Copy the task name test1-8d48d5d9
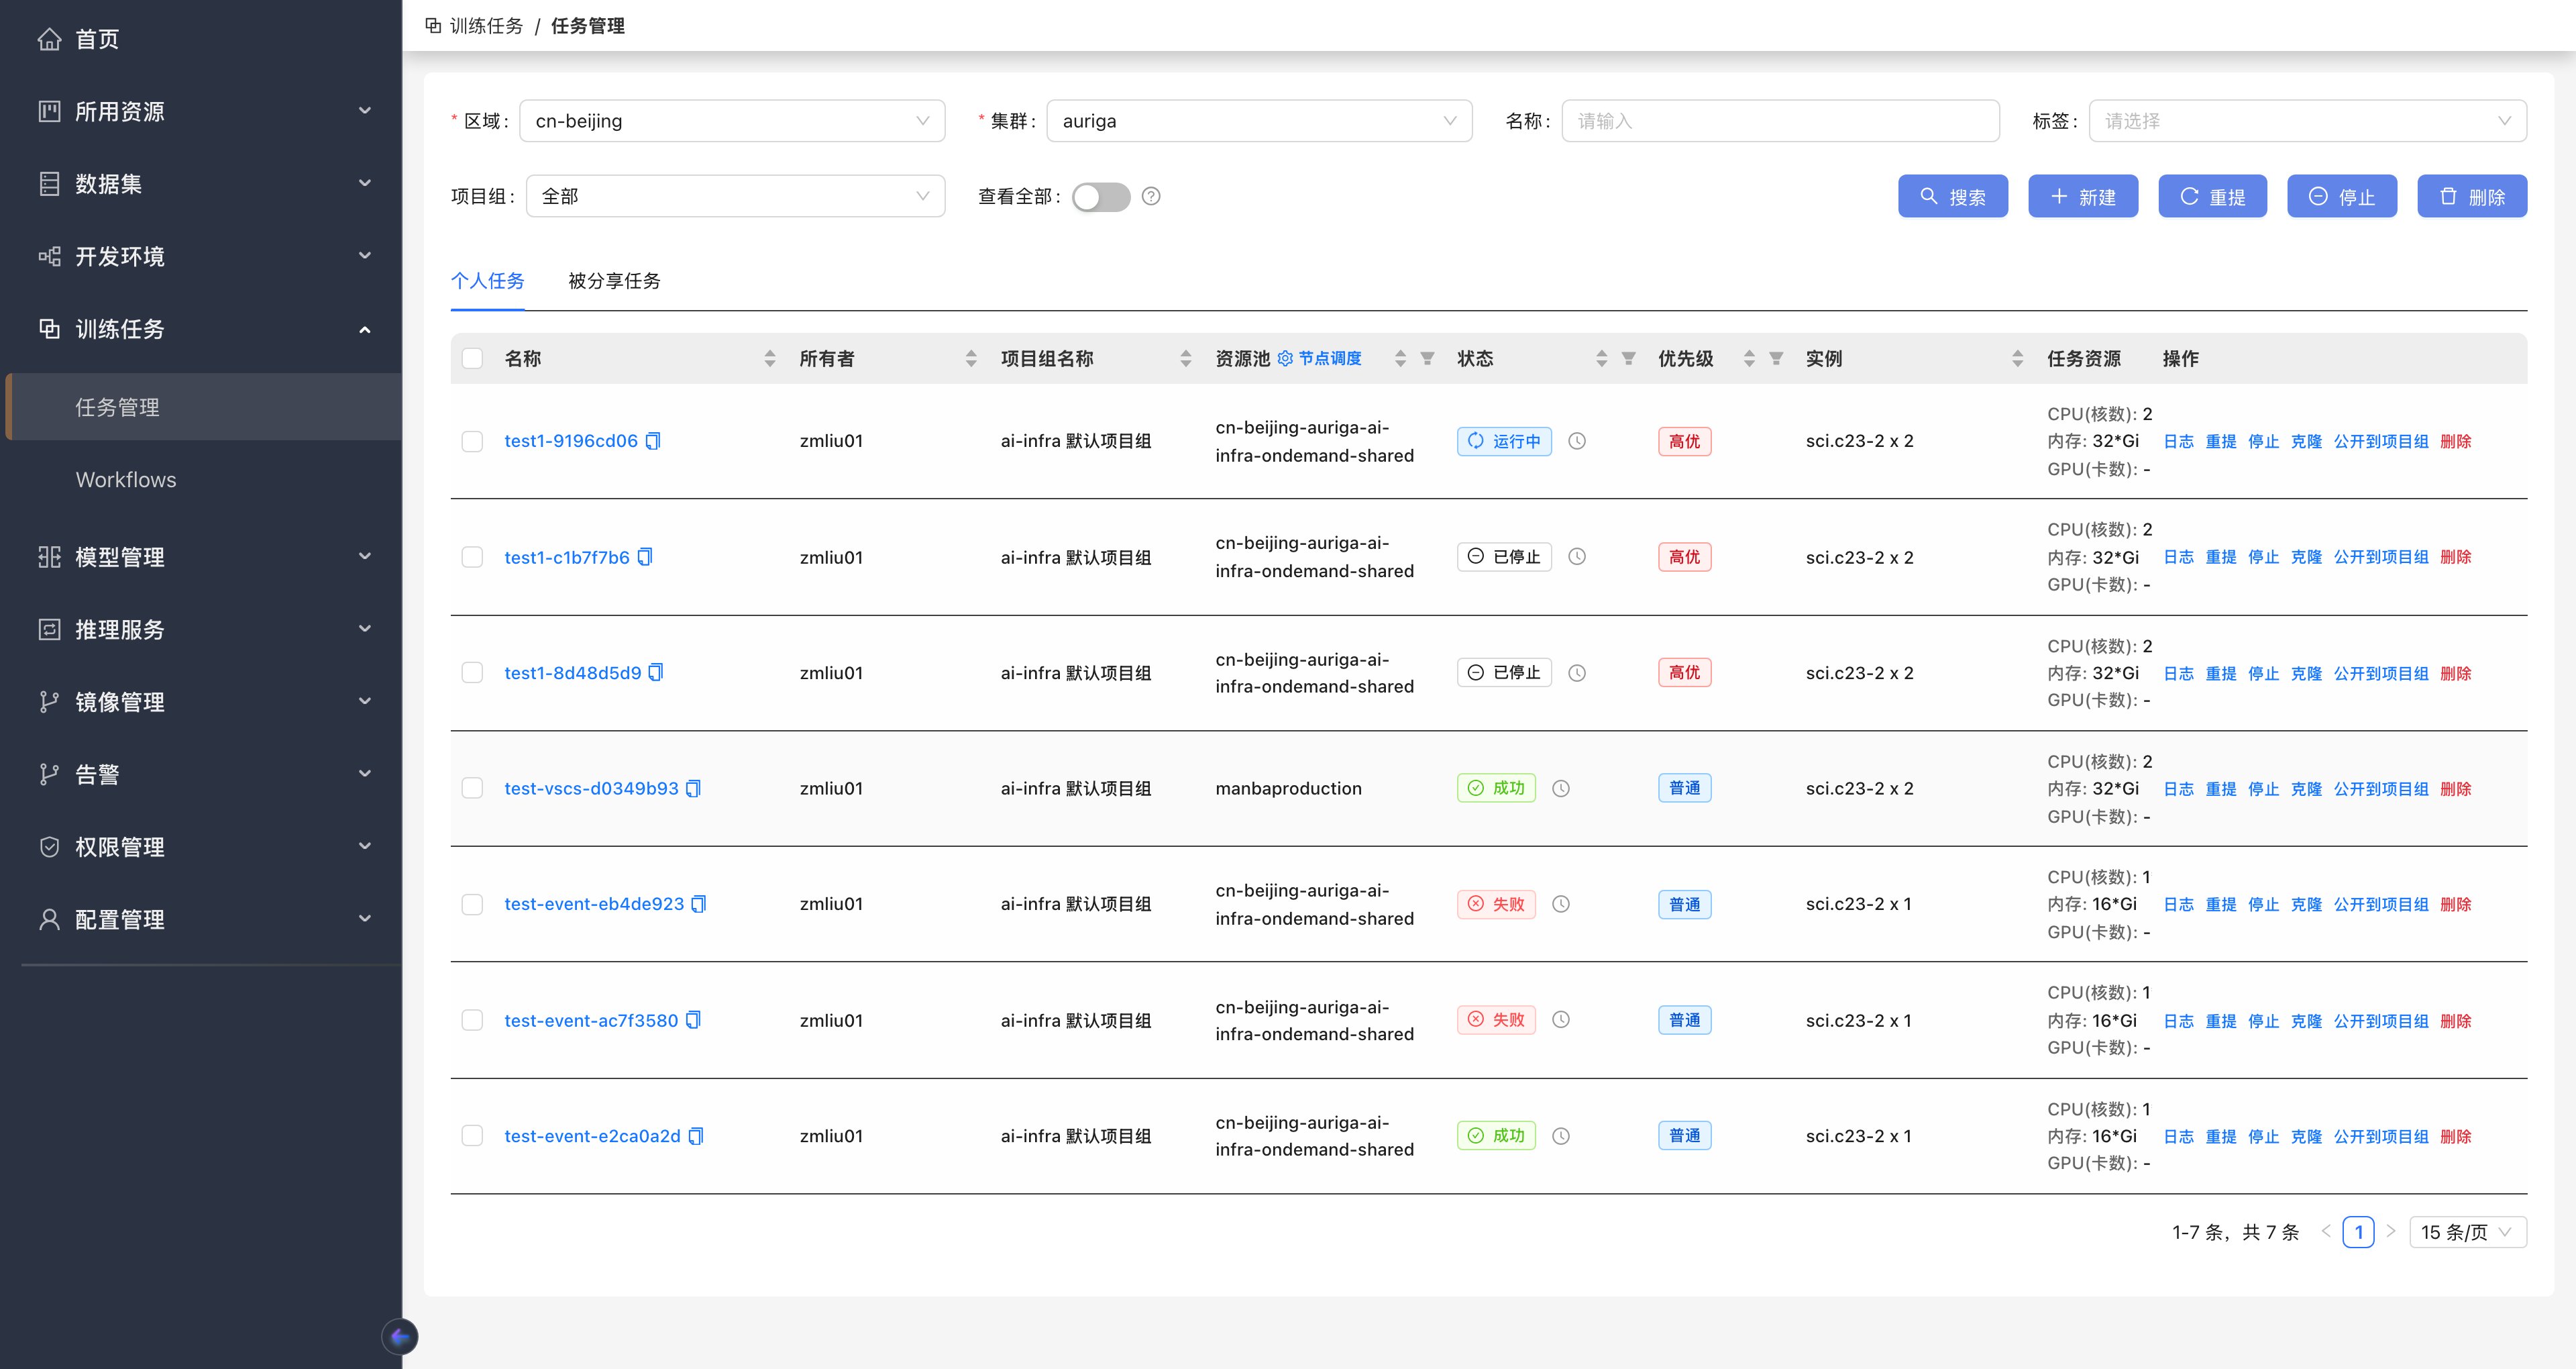The width and height of the screenshot is (2576, 1369). (656, 672)
